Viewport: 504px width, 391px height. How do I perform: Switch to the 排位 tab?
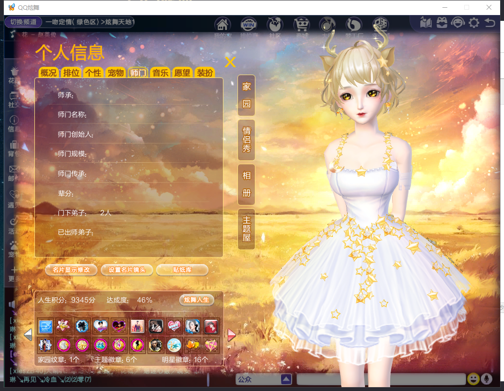pyautogui.click(x=71, y=73)
